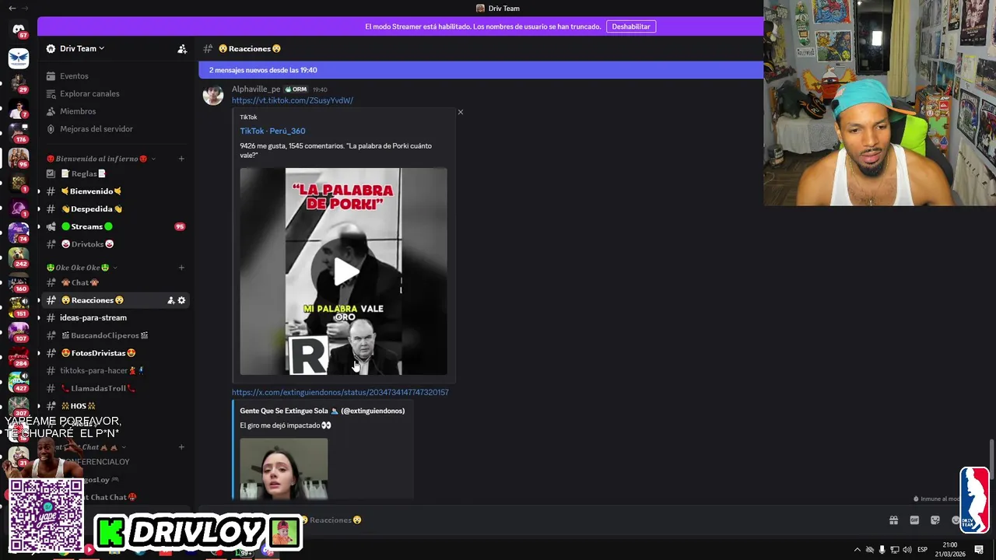Open TikTok - Perú_360 embed title link
Viewport: 996px width, 560px height.
[272, 131]
